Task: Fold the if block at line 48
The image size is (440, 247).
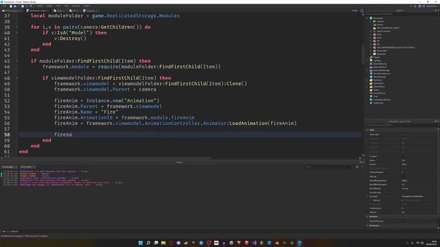Action: (x=16, y=78)
